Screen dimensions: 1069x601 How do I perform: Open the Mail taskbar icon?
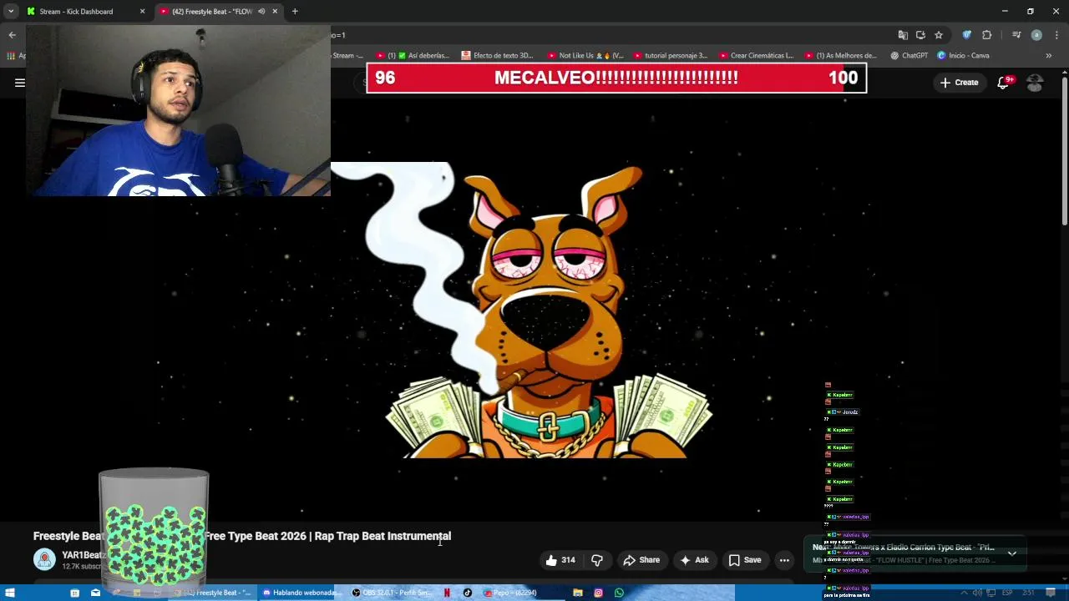pyautogui.click(x=95, y=593)
